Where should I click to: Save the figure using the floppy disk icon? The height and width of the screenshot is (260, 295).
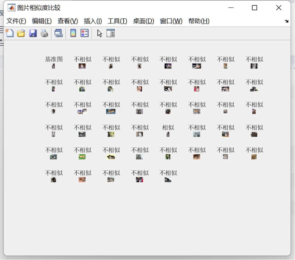coord(33,33)
